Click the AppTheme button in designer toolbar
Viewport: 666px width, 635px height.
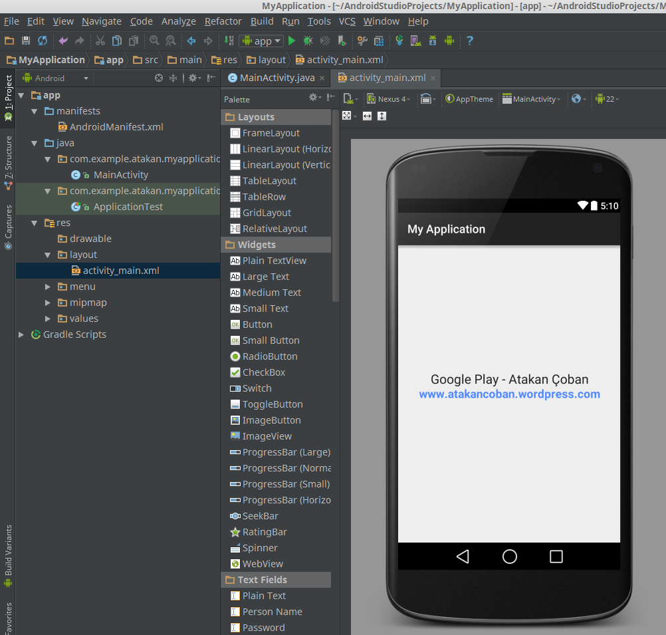pyautogui.click(x=469, y=99)
